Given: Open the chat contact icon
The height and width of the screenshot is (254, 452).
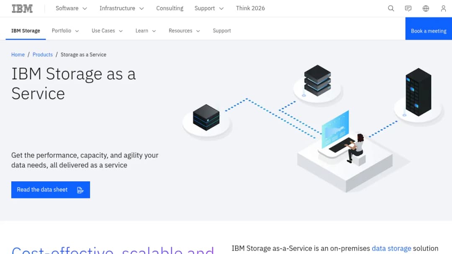Looking at the screenshot, I should point(408,8).
